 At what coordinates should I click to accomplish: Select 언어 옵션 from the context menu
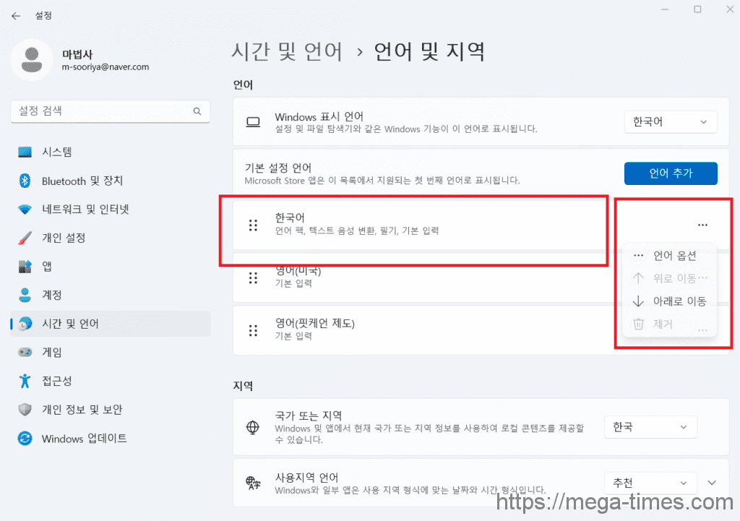click(674, 255)
